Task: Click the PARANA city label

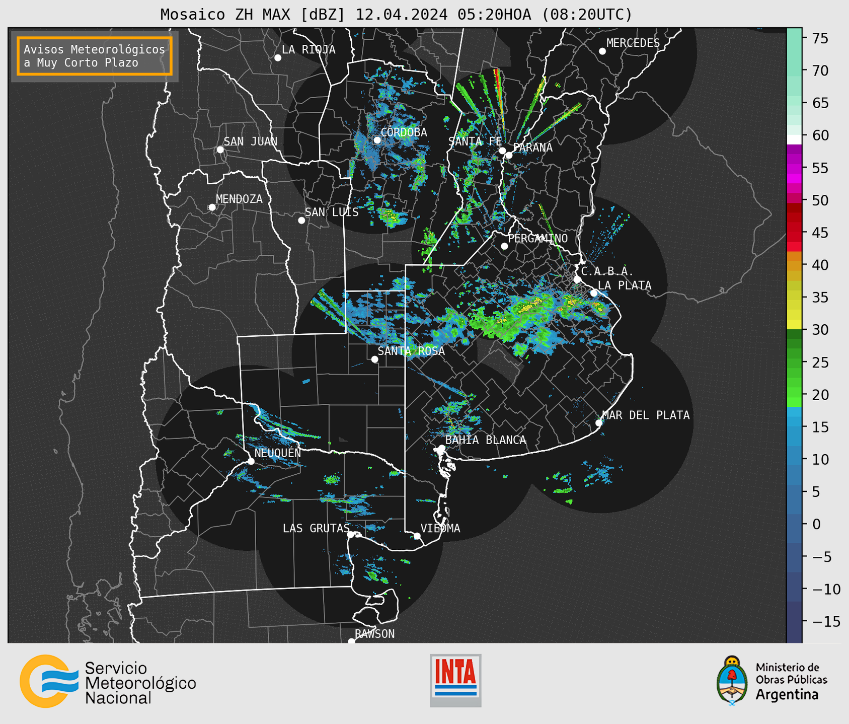Action: (x=533, y=148)
